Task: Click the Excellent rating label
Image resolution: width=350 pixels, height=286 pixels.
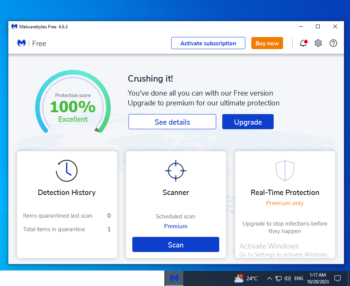Action: 73,119
